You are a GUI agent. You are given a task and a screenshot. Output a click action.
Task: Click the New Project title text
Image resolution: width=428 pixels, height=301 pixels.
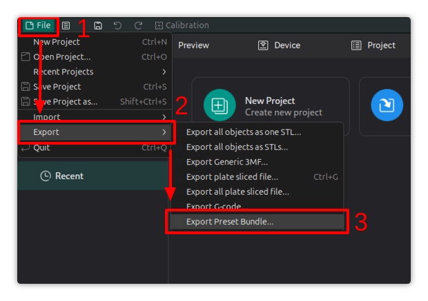click(270, 101)
